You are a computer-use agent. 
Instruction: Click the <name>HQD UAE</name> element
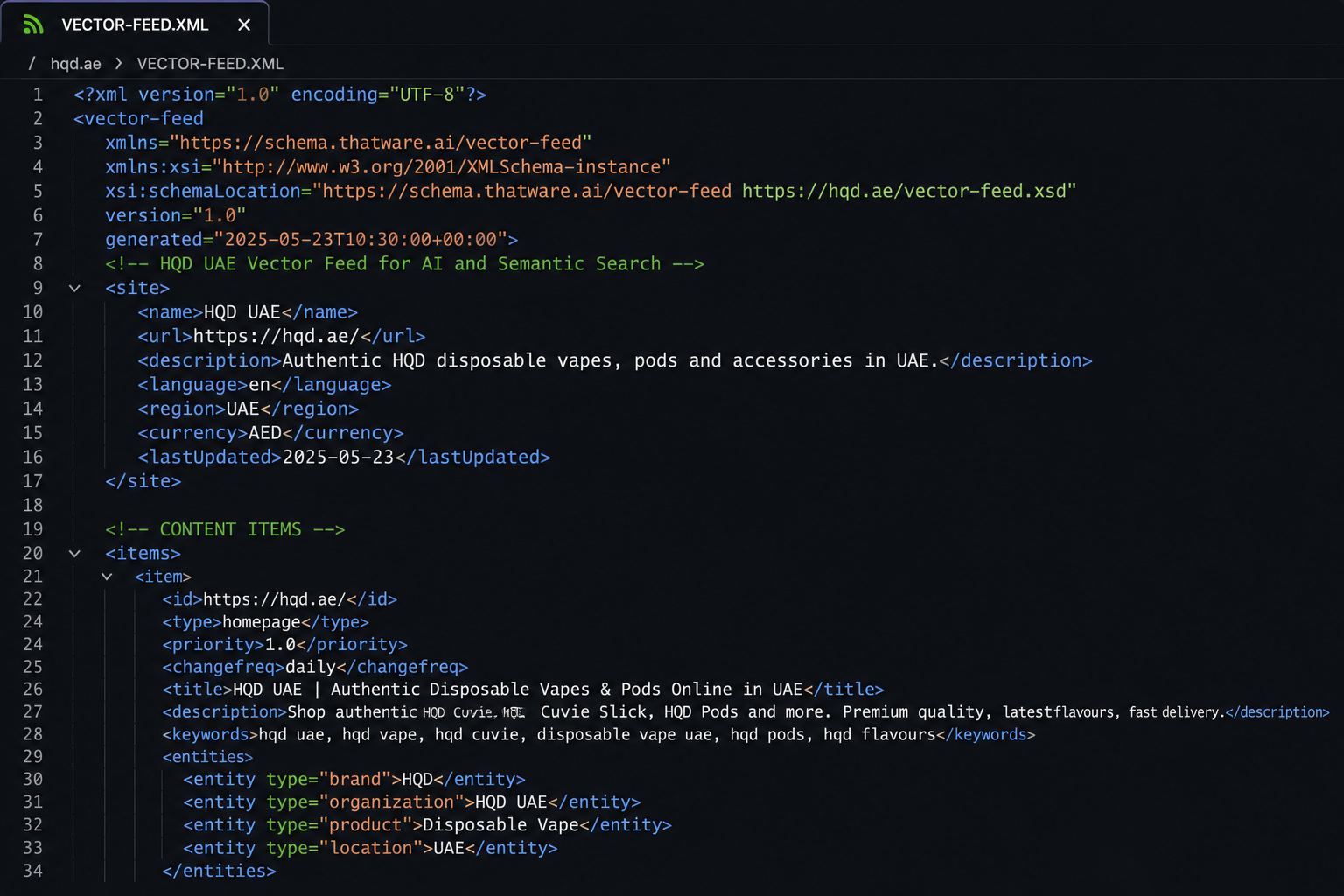248,312
